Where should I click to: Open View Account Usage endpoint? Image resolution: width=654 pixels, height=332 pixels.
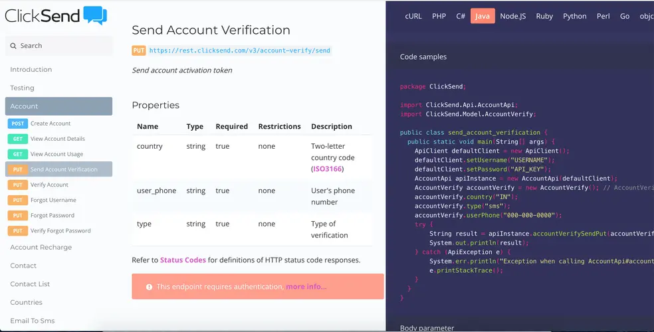[56, 154]
